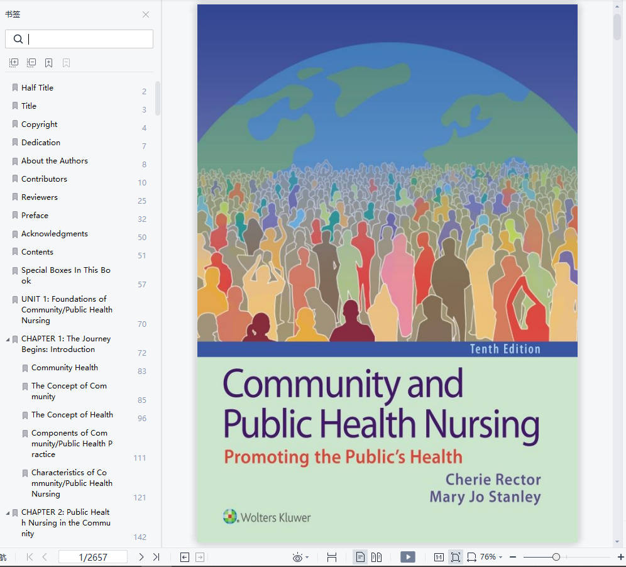Go back to previous view
Screen dimensions: 626x567
coord(184,557)
